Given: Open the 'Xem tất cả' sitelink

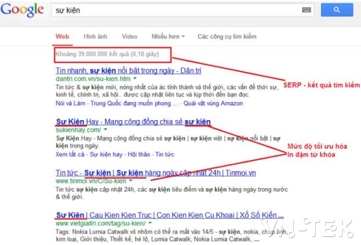Looking at the screenshot, I should tap(70, 154).
